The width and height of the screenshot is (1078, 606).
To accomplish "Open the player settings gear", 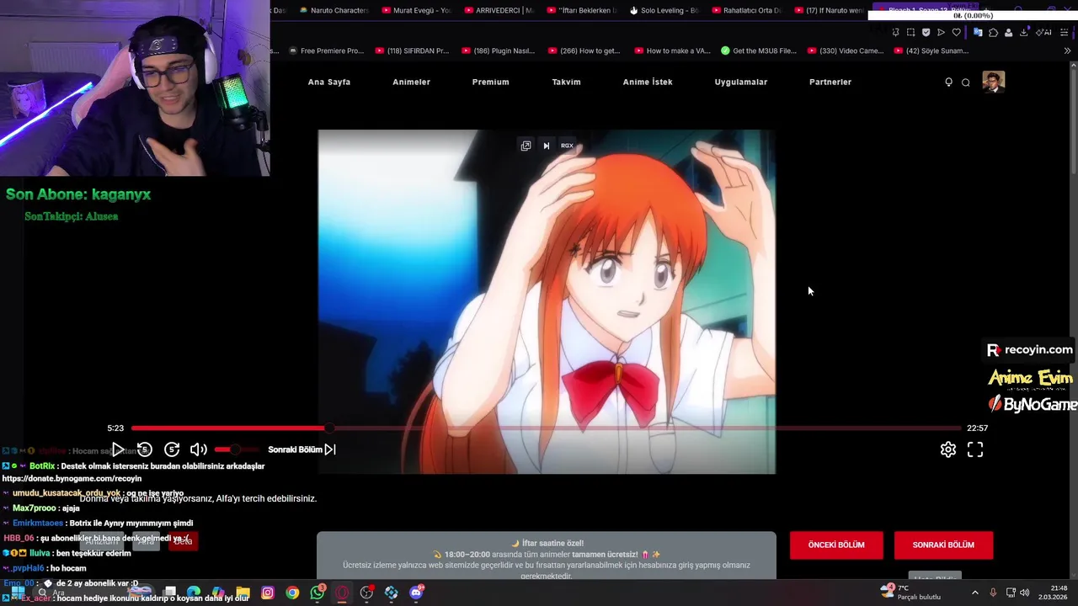I will click(948, 449).
